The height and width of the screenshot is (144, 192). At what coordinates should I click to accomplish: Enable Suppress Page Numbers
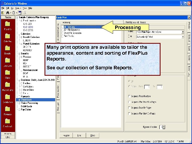(129, 96)
